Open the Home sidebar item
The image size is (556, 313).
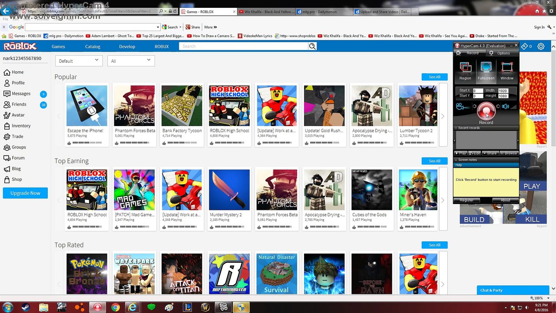tap(13, 72)
